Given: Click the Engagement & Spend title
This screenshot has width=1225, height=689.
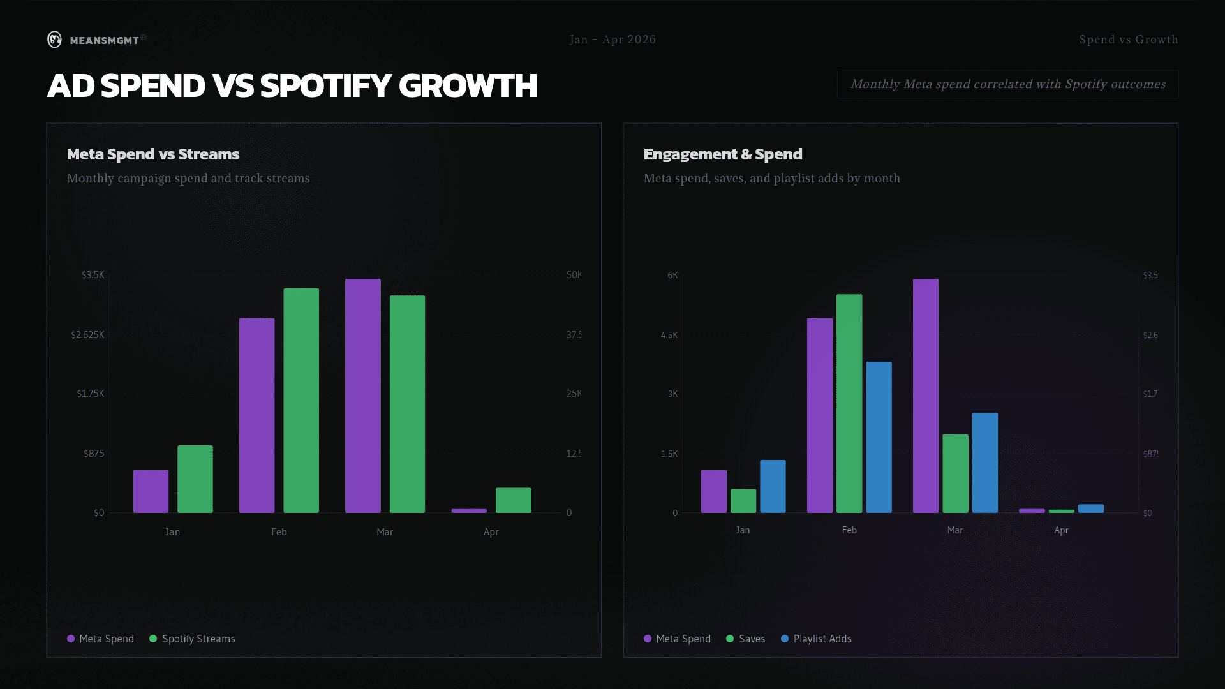Looking at the screenshot, I should pos(723,154).
